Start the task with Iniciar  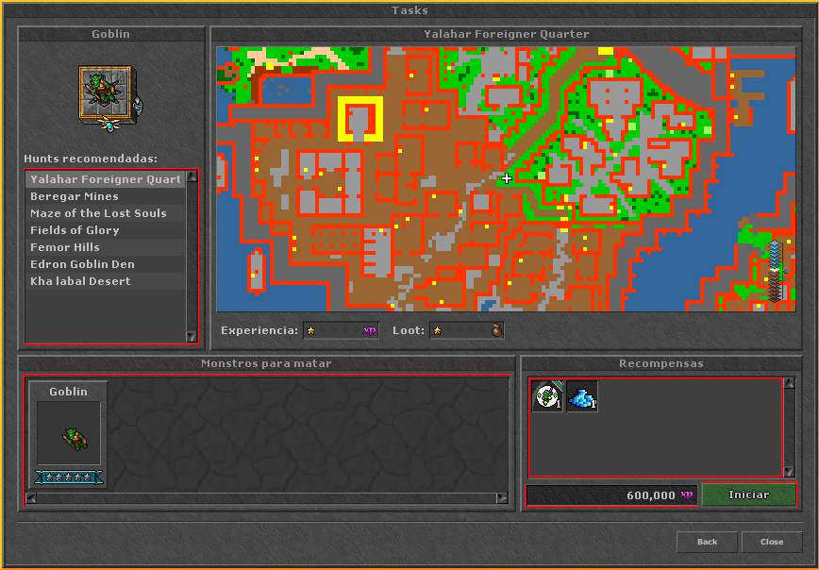(749, 495)
